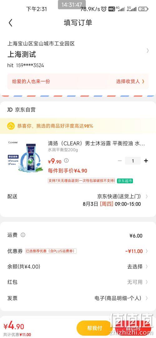Decrease quantity with minus icon
This screenshot has width=156, height=338.
coord(120,161)
